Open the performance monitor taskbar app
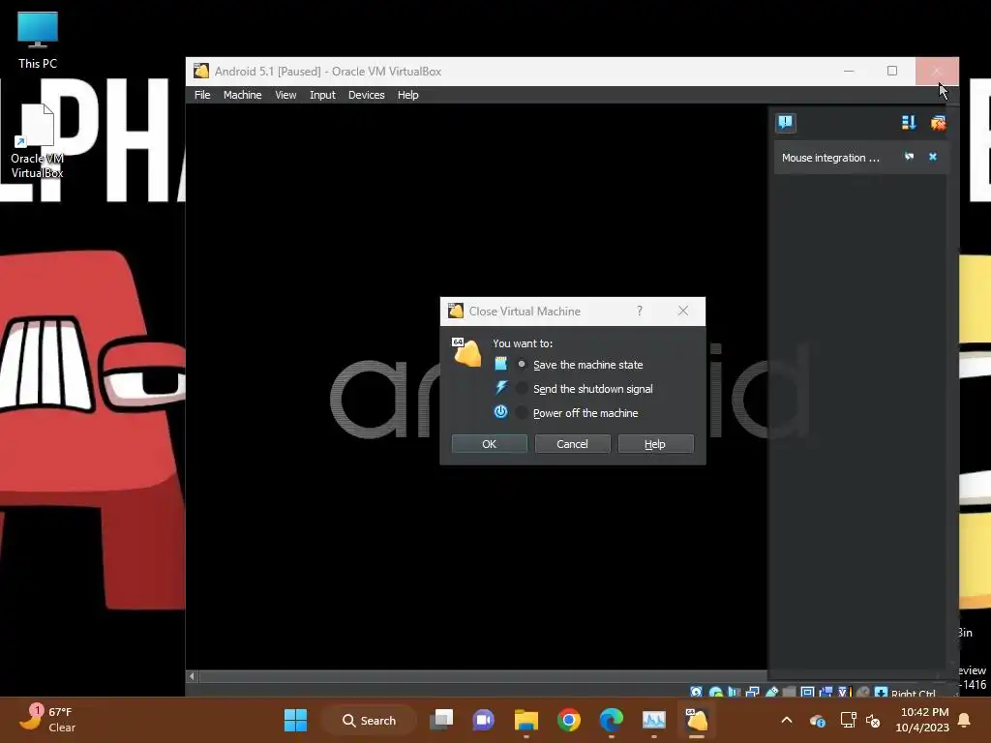 tap(653, 720)
